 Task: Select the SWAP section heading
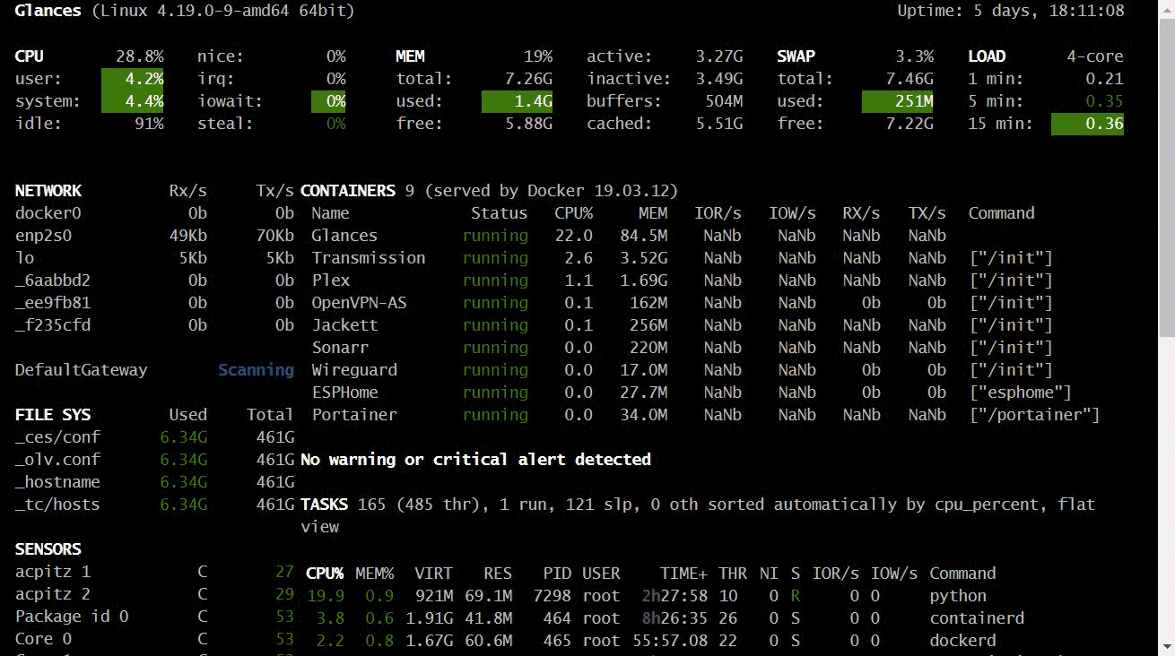click(x=796, y=56)
